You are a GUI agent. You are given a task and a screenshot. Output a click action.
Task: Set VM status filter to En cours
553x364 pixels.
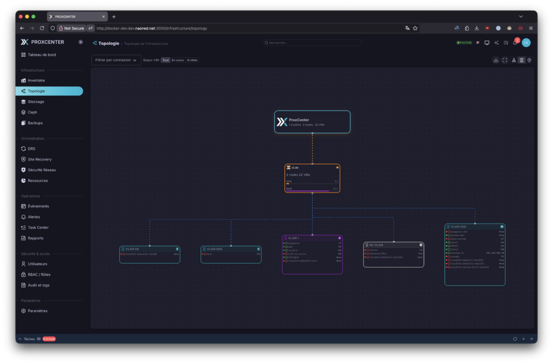click(178, 60)
